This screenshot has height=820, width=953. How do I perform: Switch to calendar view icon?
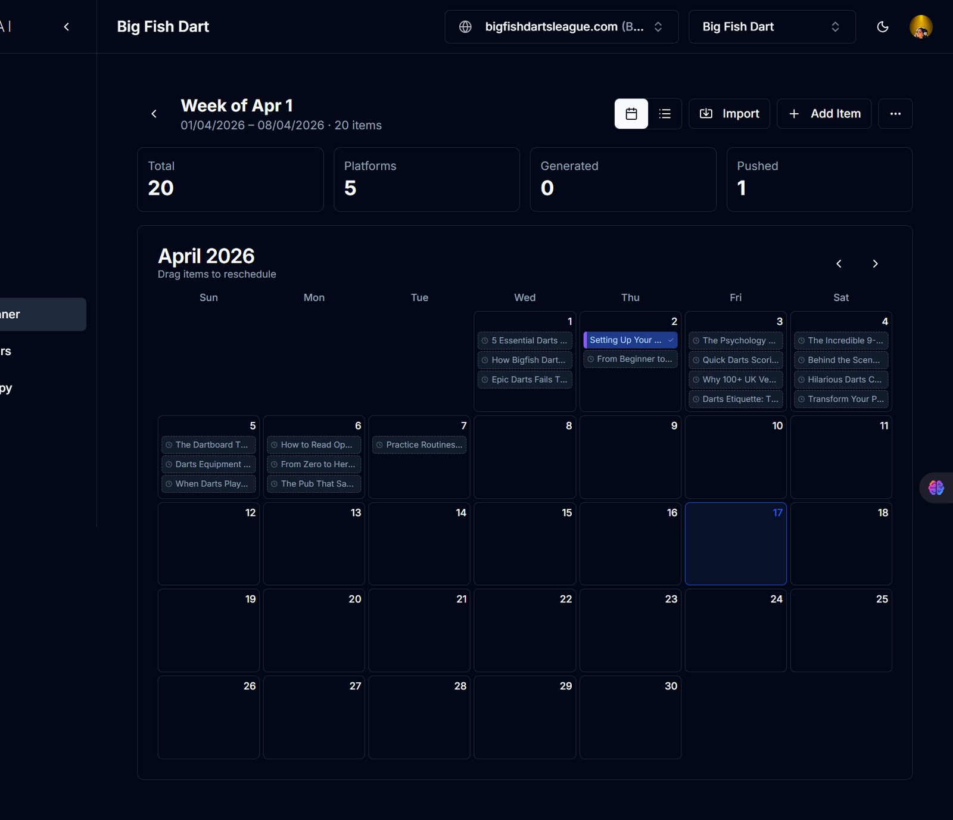click(631, 114)
